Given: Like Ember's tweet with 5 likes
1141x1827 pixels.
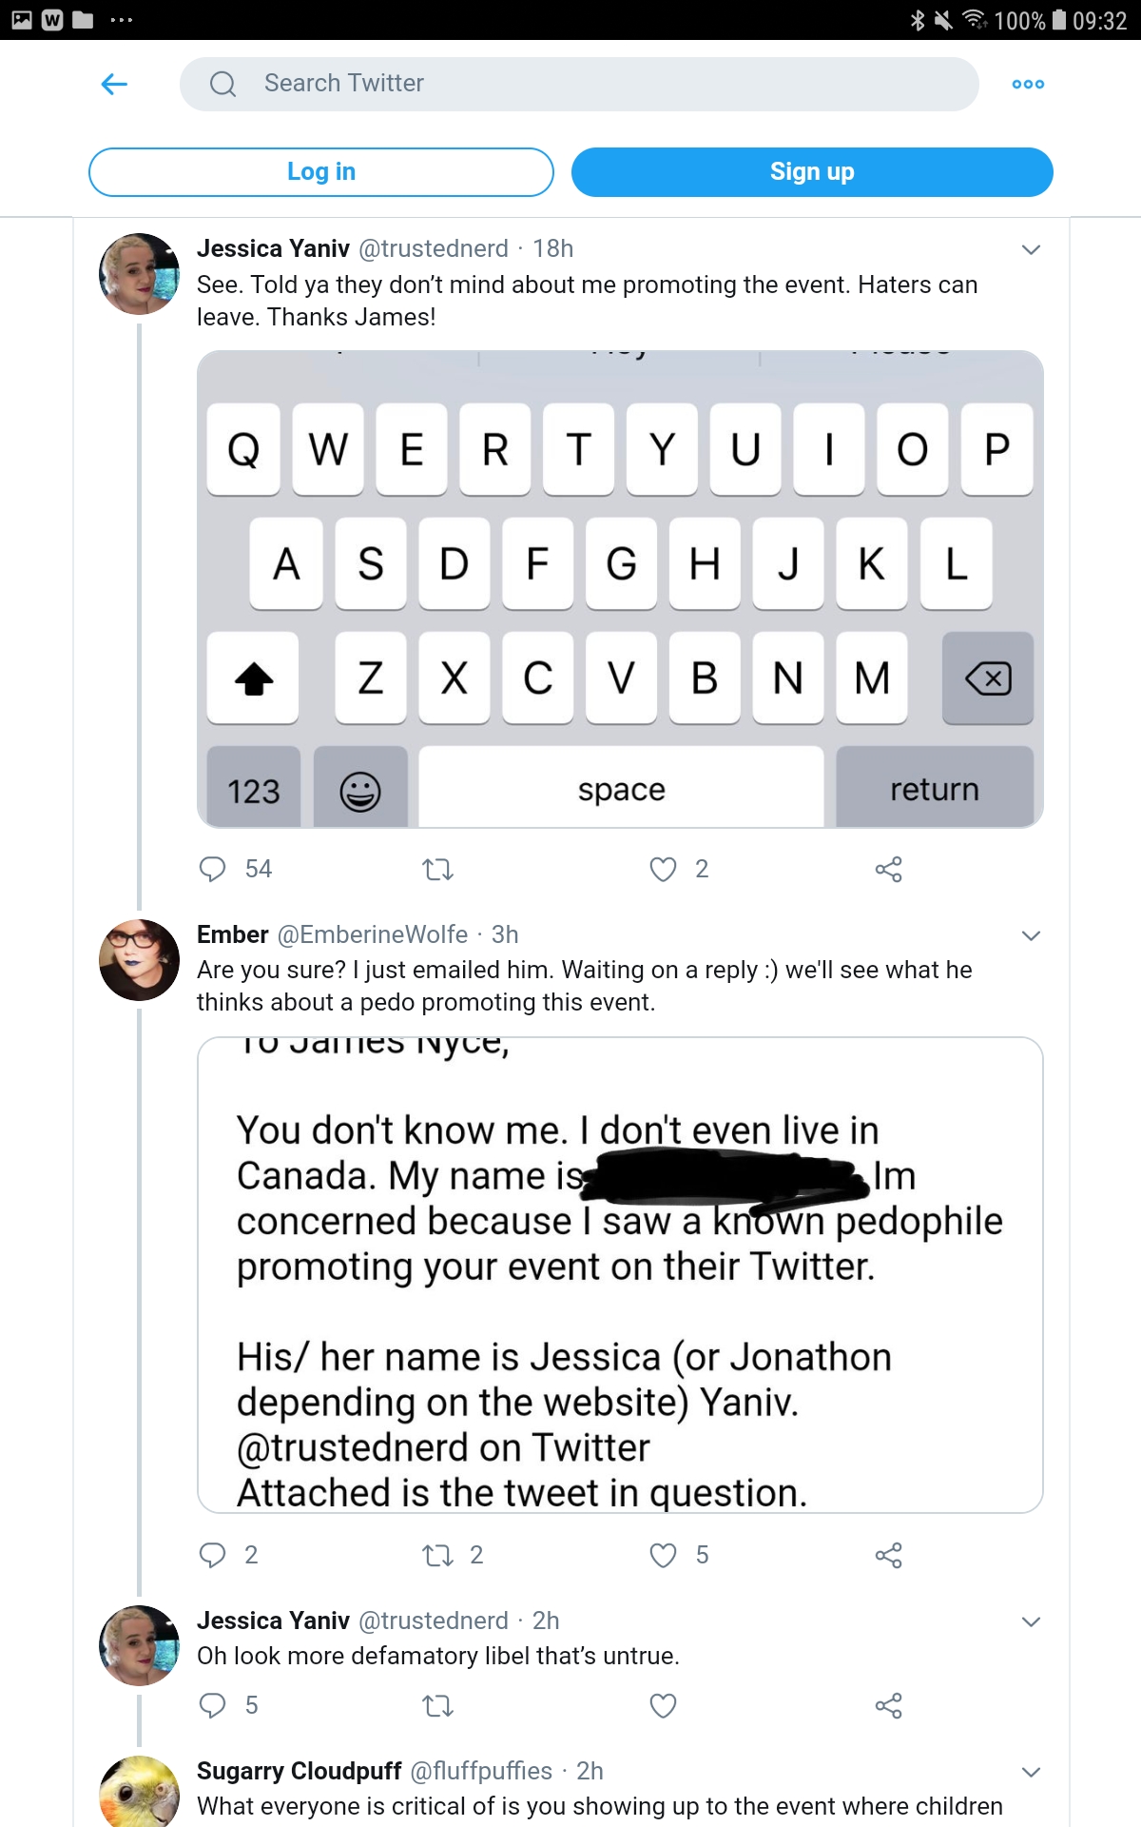Looking at the screenshot, I should [663, 1555].
